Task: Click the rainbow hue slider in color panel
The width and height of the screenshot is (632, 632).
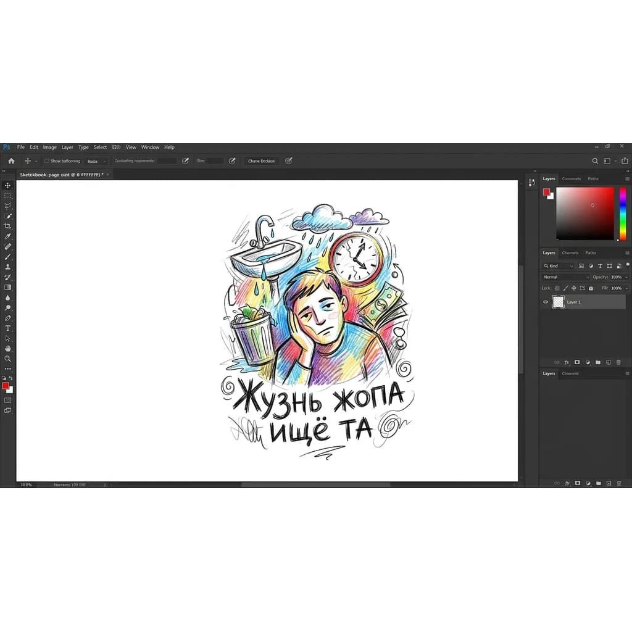Action: pos(623,214)
